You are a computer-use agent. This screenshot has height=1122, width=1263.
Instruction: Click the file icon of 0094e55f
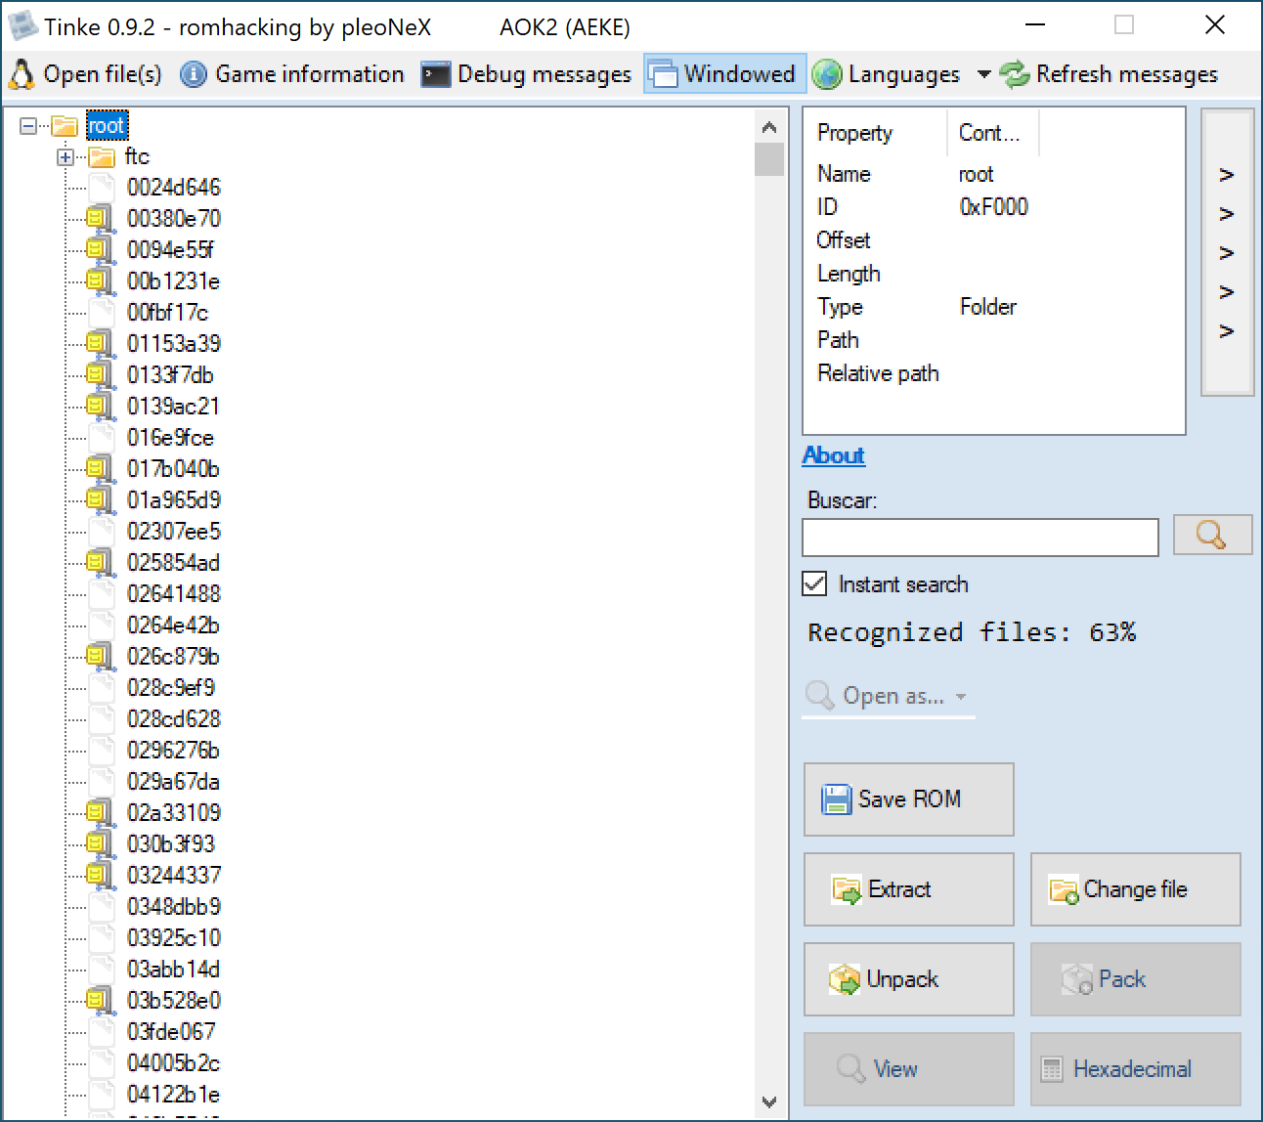[x=100, y=250]
